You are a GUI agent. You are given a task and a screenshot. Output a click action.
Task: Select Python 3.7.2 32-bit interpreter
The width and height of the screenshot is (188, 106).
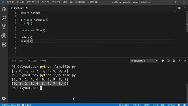coord(11,105)
